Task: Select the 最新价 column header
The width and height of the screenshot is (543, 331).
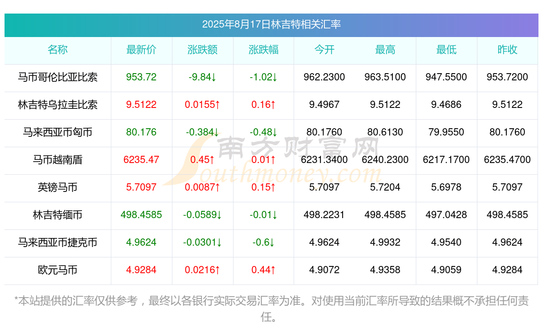Action: pos(141,50)
